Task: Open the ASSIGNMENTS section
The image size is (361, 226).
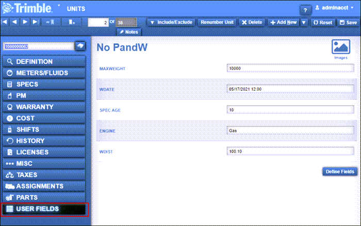Action: click(44, 186)
